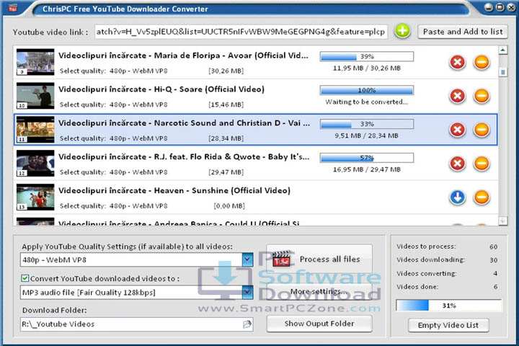Click the list scrollbar up arrow

503,50
